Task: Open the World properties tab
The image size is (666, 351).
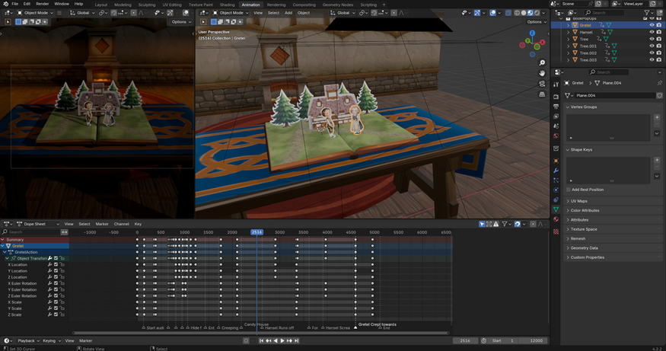Action: (x=556, y=136)
